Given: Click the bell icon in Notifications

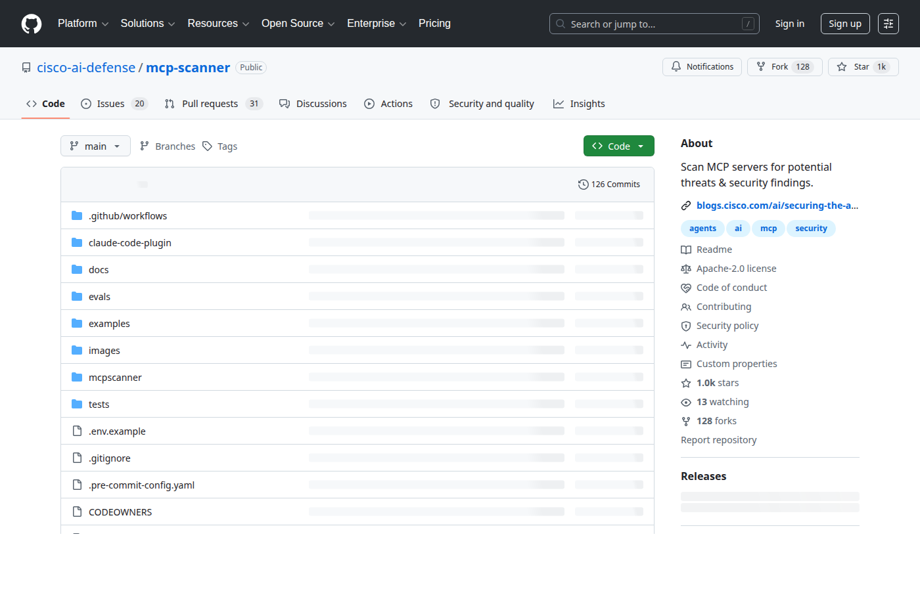Looking at the screenshot, I should 676,67.
